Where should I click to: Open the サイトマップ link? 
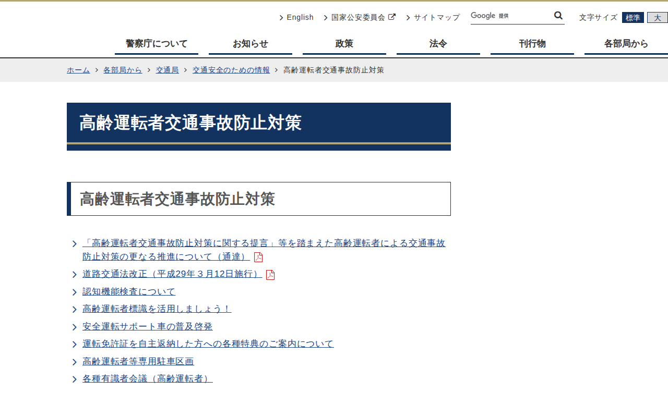pos(437,17)
